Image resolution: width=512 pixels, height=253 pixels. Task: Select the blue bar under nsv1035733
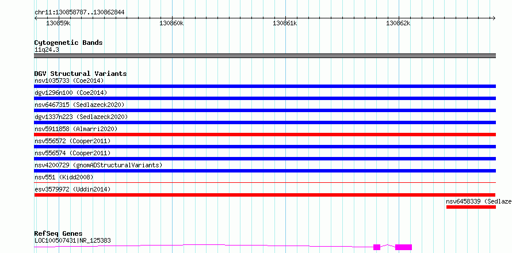[x=265, y=86]
